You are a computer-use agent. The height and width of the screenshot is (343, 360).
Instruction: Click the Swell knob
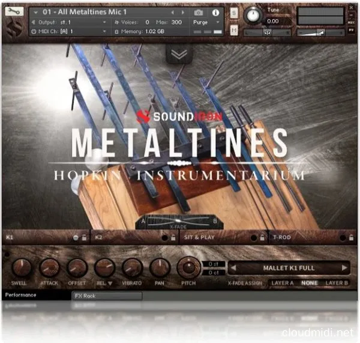point(21,267)
